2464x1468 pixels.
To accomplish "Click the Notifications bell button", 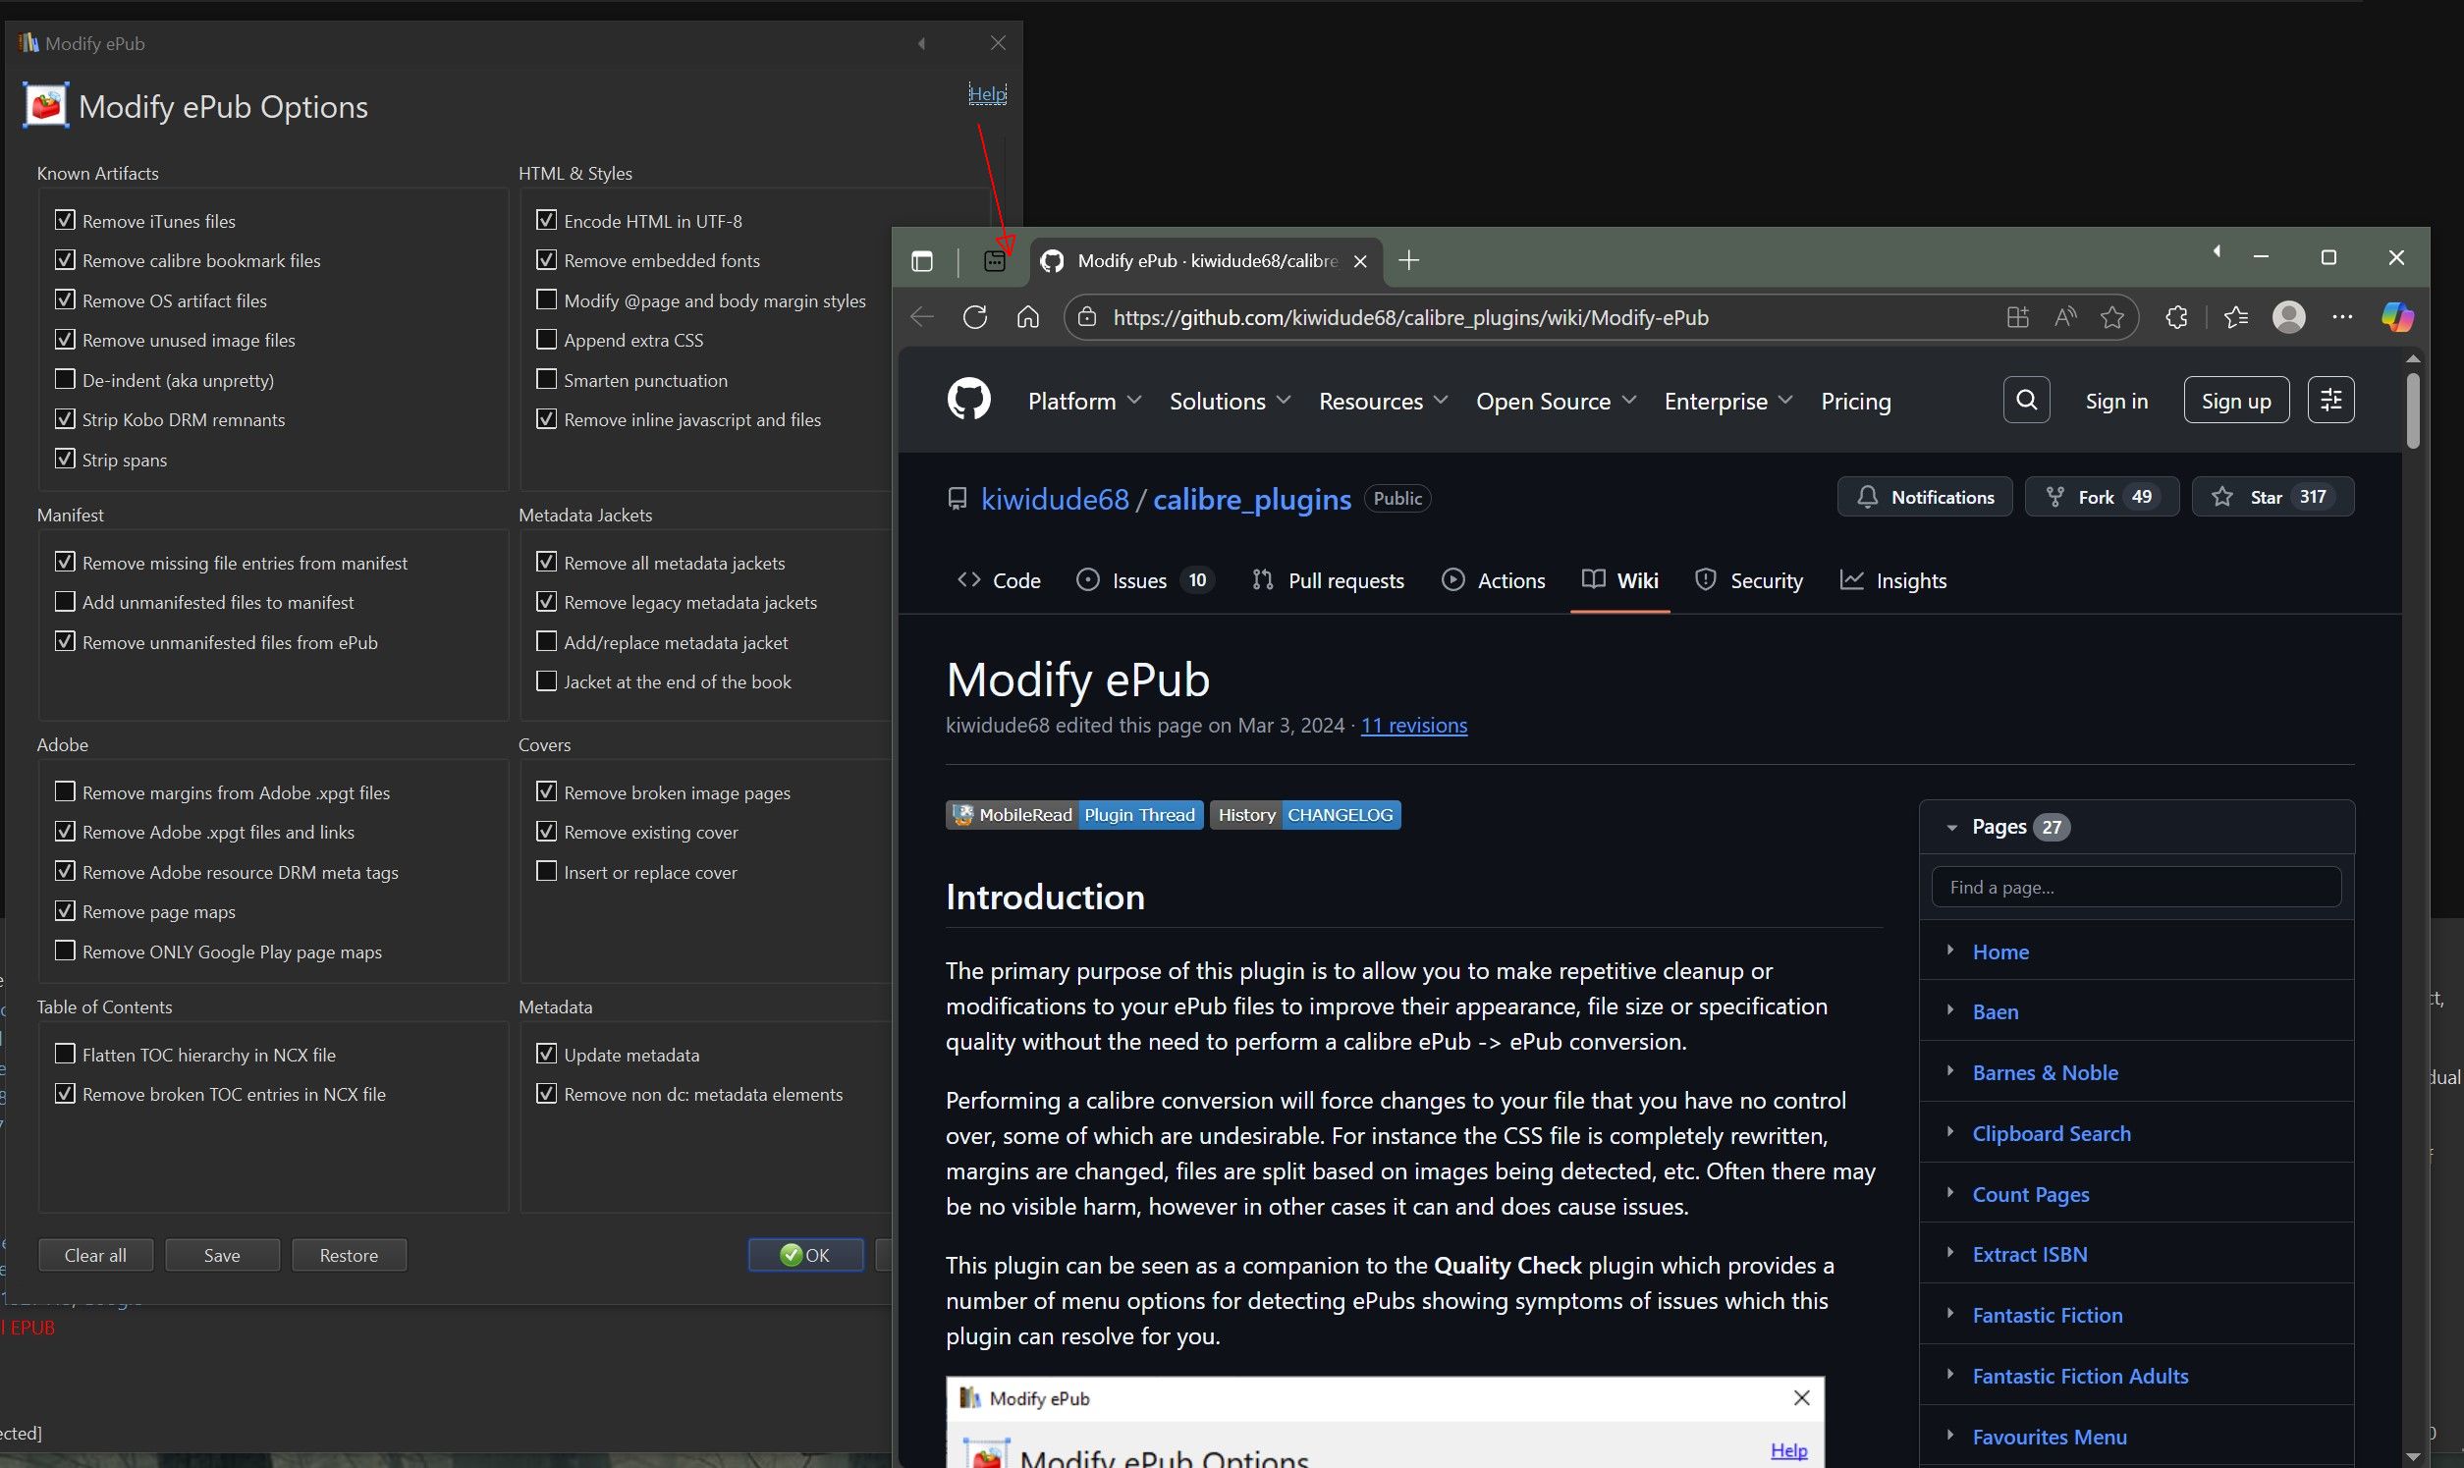I will (x=1924, y=497).
